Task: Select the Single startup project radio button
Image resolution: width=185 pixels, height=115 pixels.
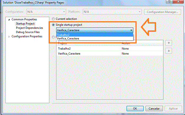Action: click(x=53, y=25)
